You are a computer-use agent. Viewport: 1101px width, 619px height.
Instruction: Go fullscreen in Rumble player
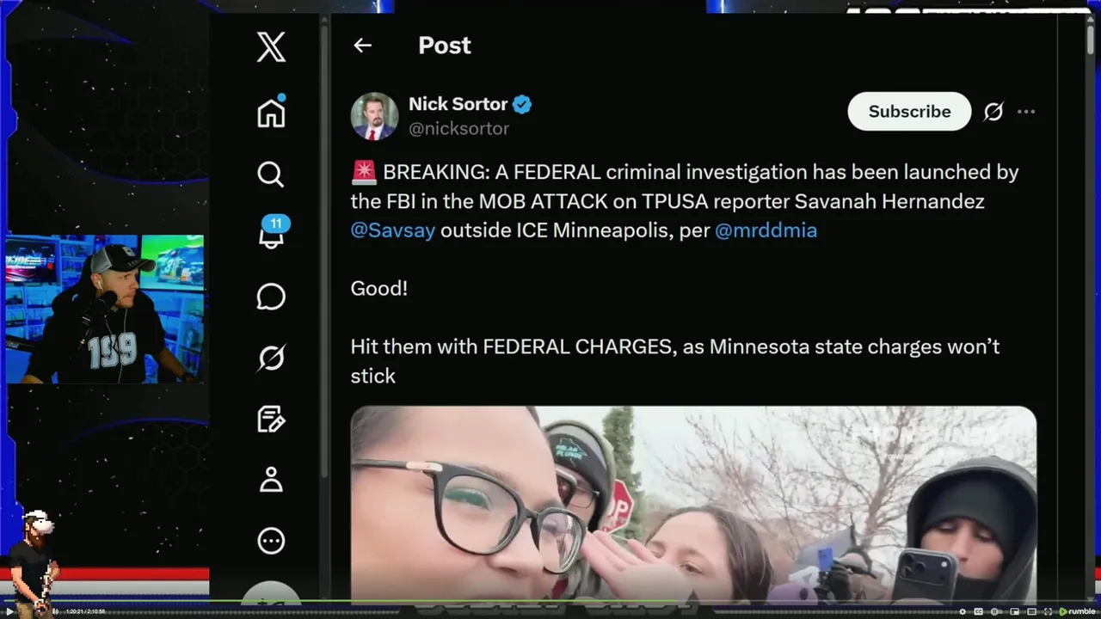[1049, 611]
